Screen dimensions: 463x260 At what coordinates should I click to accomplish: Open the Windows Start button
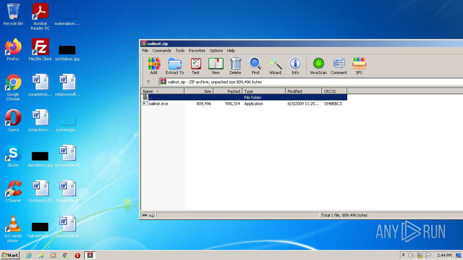(10, 255)
